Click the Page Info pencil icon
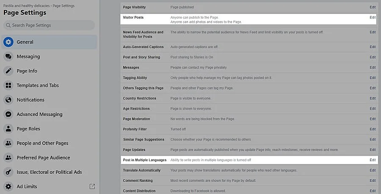 (x=8, y=71)
